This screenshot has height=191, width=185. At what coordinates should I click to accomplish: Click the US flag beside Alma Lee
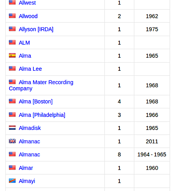point(12,69)
